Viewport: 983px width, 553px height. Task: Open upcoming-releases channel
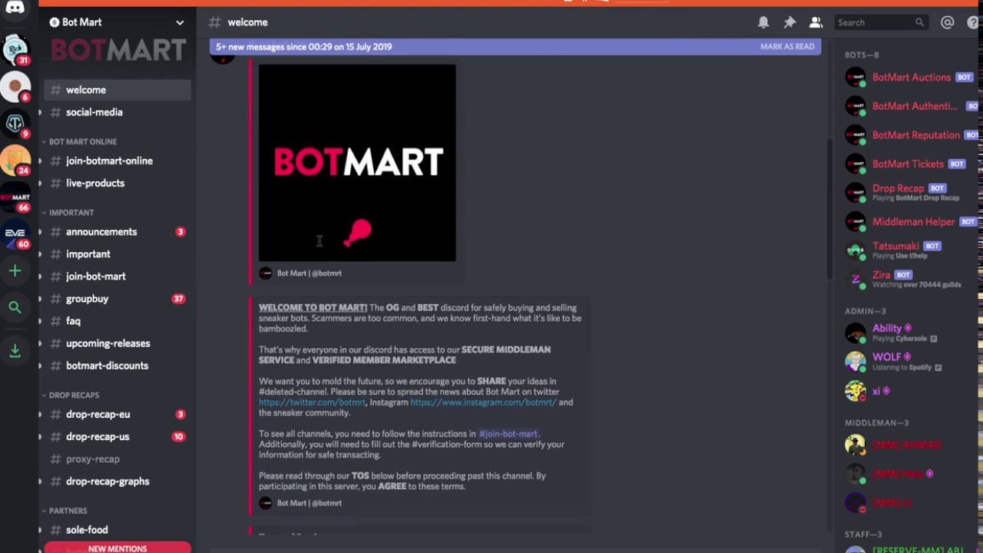pyautogui.click(x=117, y=343)
